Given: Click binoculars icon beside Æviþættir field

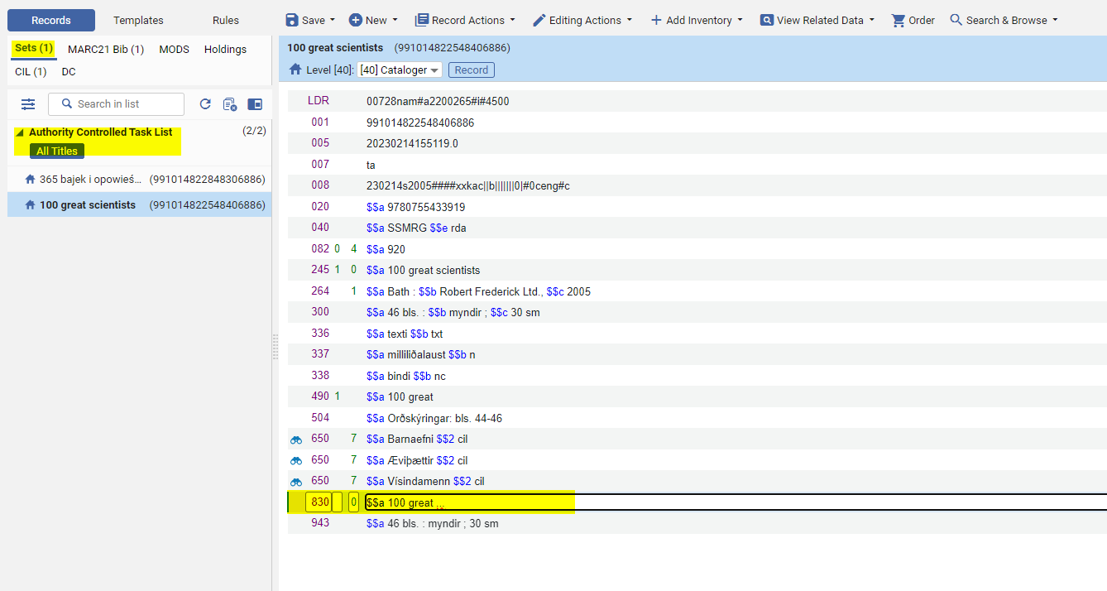Looking at the screenshot, I should (x=296, y=460).
